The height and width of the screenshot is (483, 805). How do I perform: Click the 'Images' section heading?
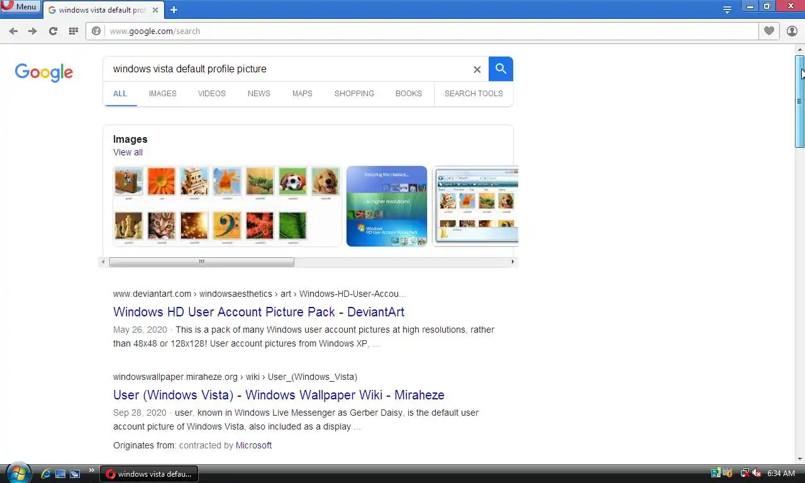[130, 140]
